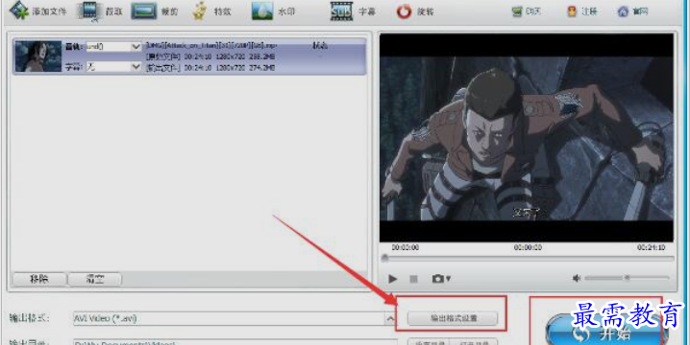
Task: Open the official website (官网) home icon
Action: pos(623,11)
